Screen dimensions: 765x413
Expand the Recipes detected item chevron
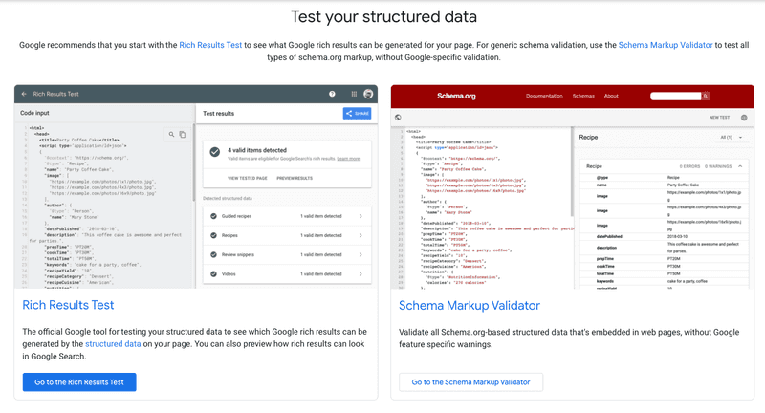click(361, 235)
